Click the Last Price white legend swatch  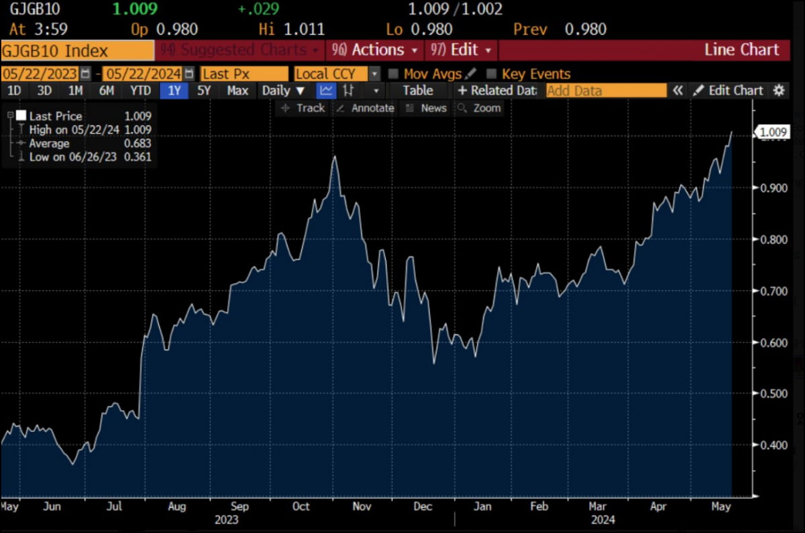(21, 116)
